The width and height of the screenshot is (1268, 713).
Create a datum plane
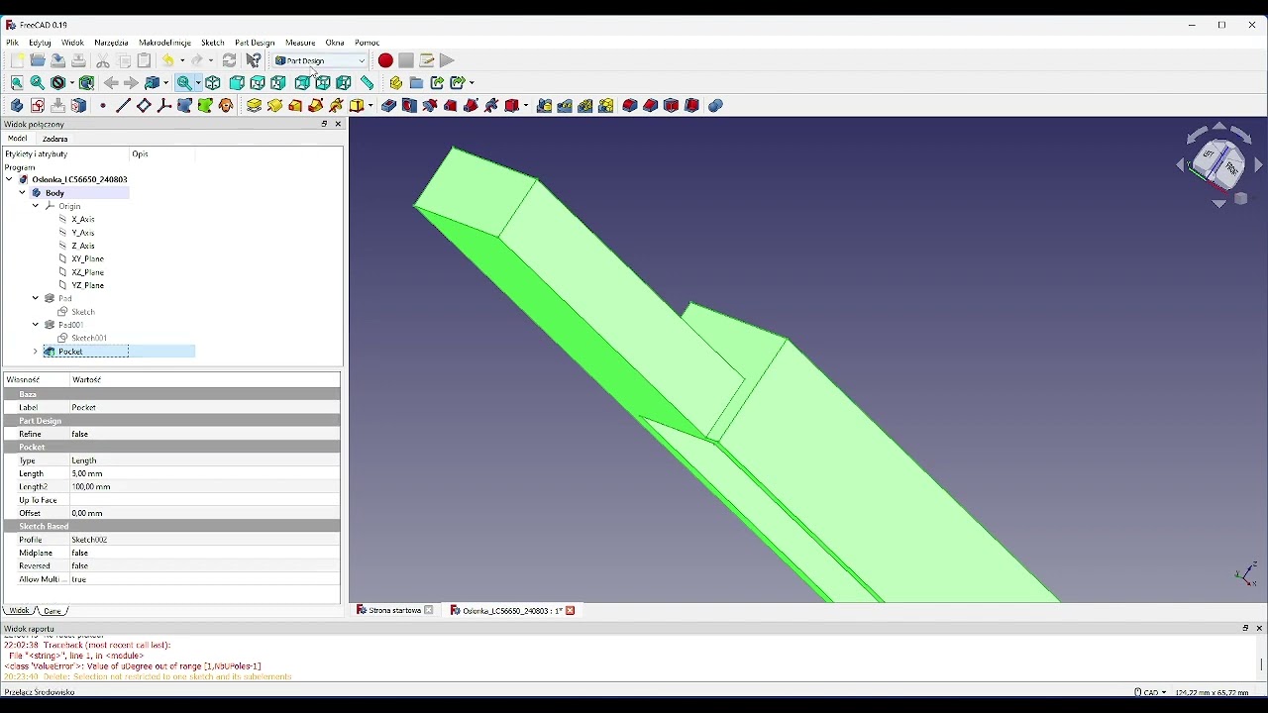point(144,106)
